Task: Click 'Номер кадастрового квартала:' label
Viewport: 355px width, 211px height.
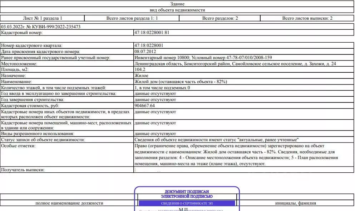Action: (31, 45)
